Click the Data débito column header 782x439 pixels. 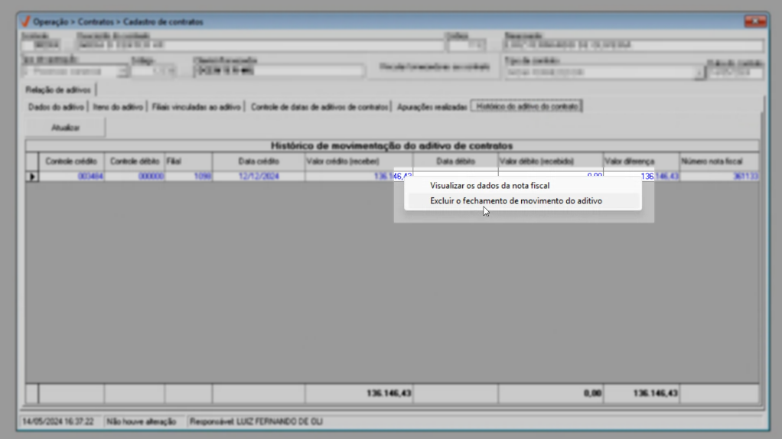[x=455, y=161]
